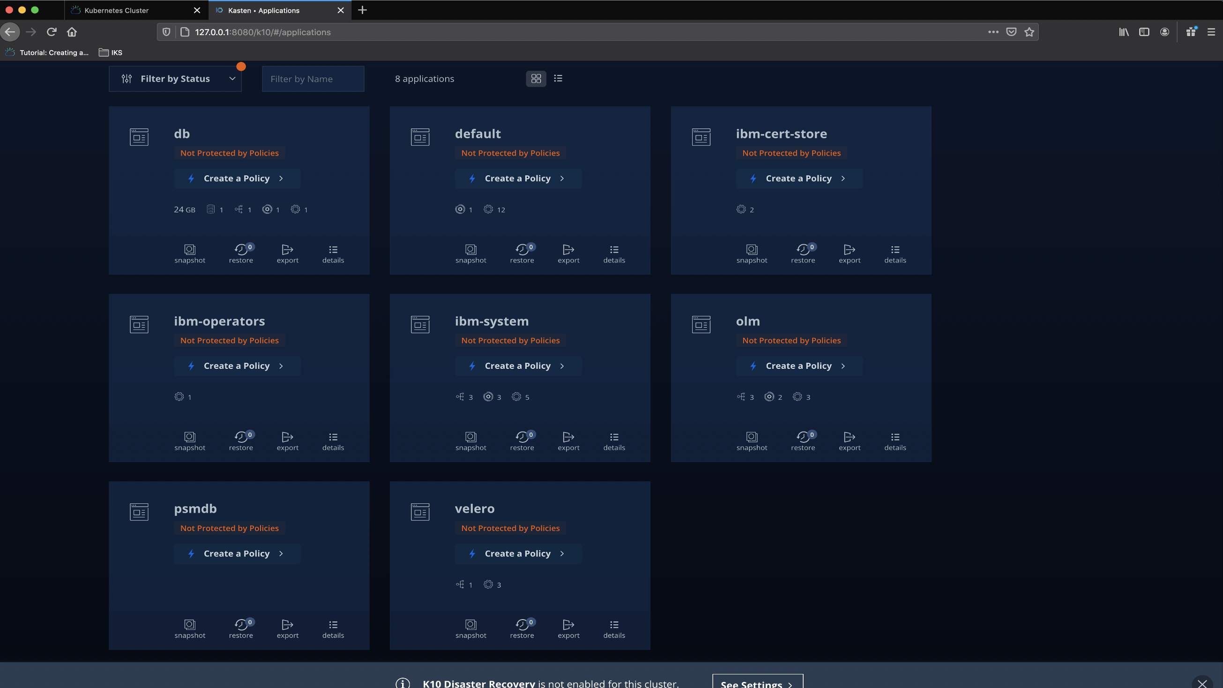
Task: Open the page actions three-dot menu in URL bar
Action: pos(993,32)
